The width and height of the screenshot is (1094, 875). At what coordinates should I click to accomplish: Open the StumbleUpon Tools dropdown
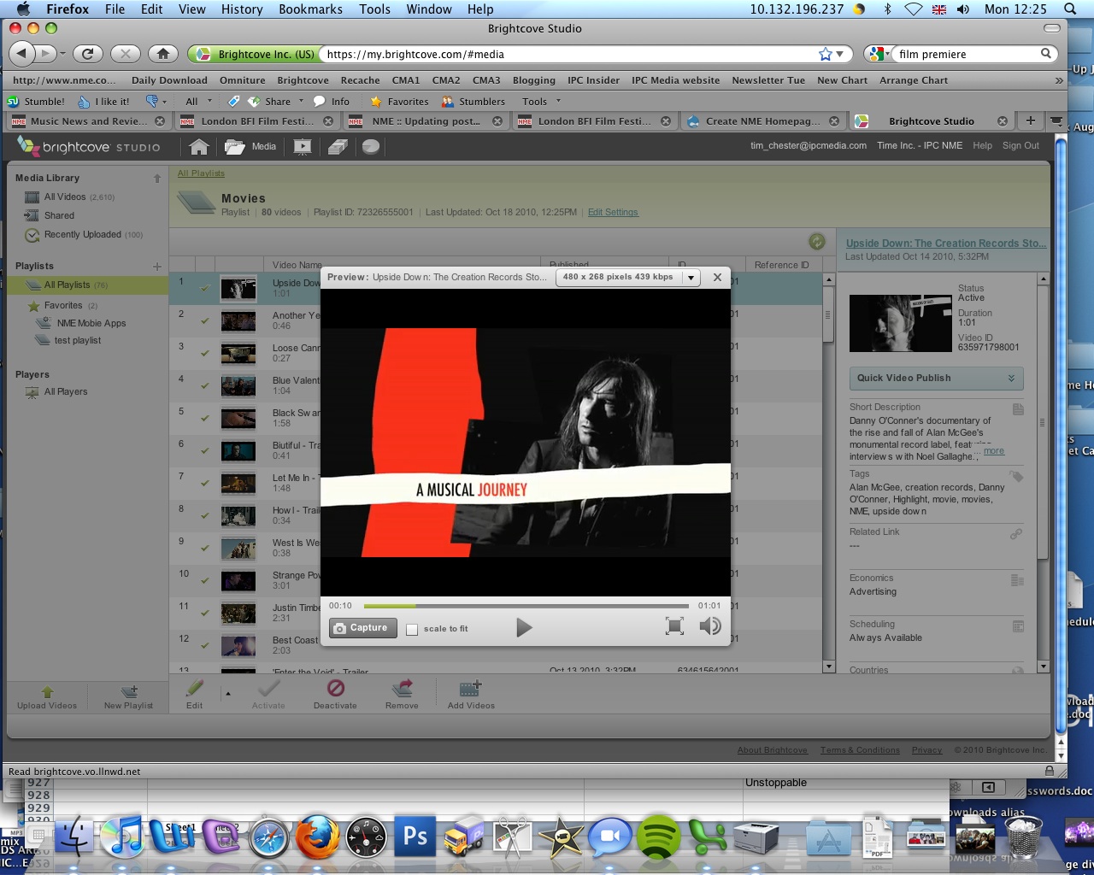point(542,101)
